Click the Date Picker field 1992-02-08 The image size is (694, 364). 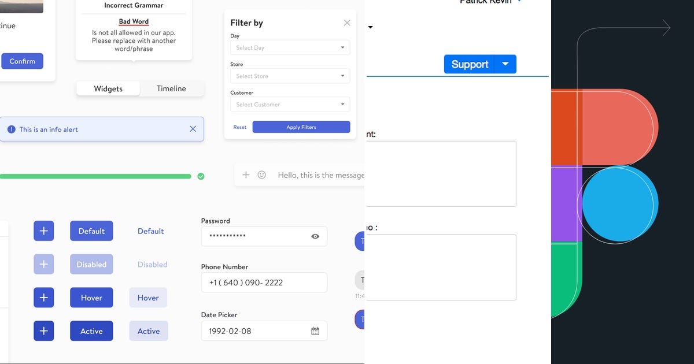tap(264, 331)
